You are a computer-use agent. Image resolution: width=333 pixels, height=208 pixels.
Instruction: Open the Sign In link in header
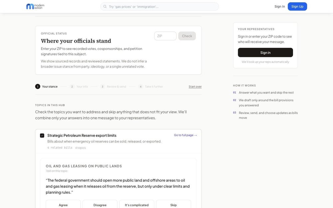click(x=279, y=6)
